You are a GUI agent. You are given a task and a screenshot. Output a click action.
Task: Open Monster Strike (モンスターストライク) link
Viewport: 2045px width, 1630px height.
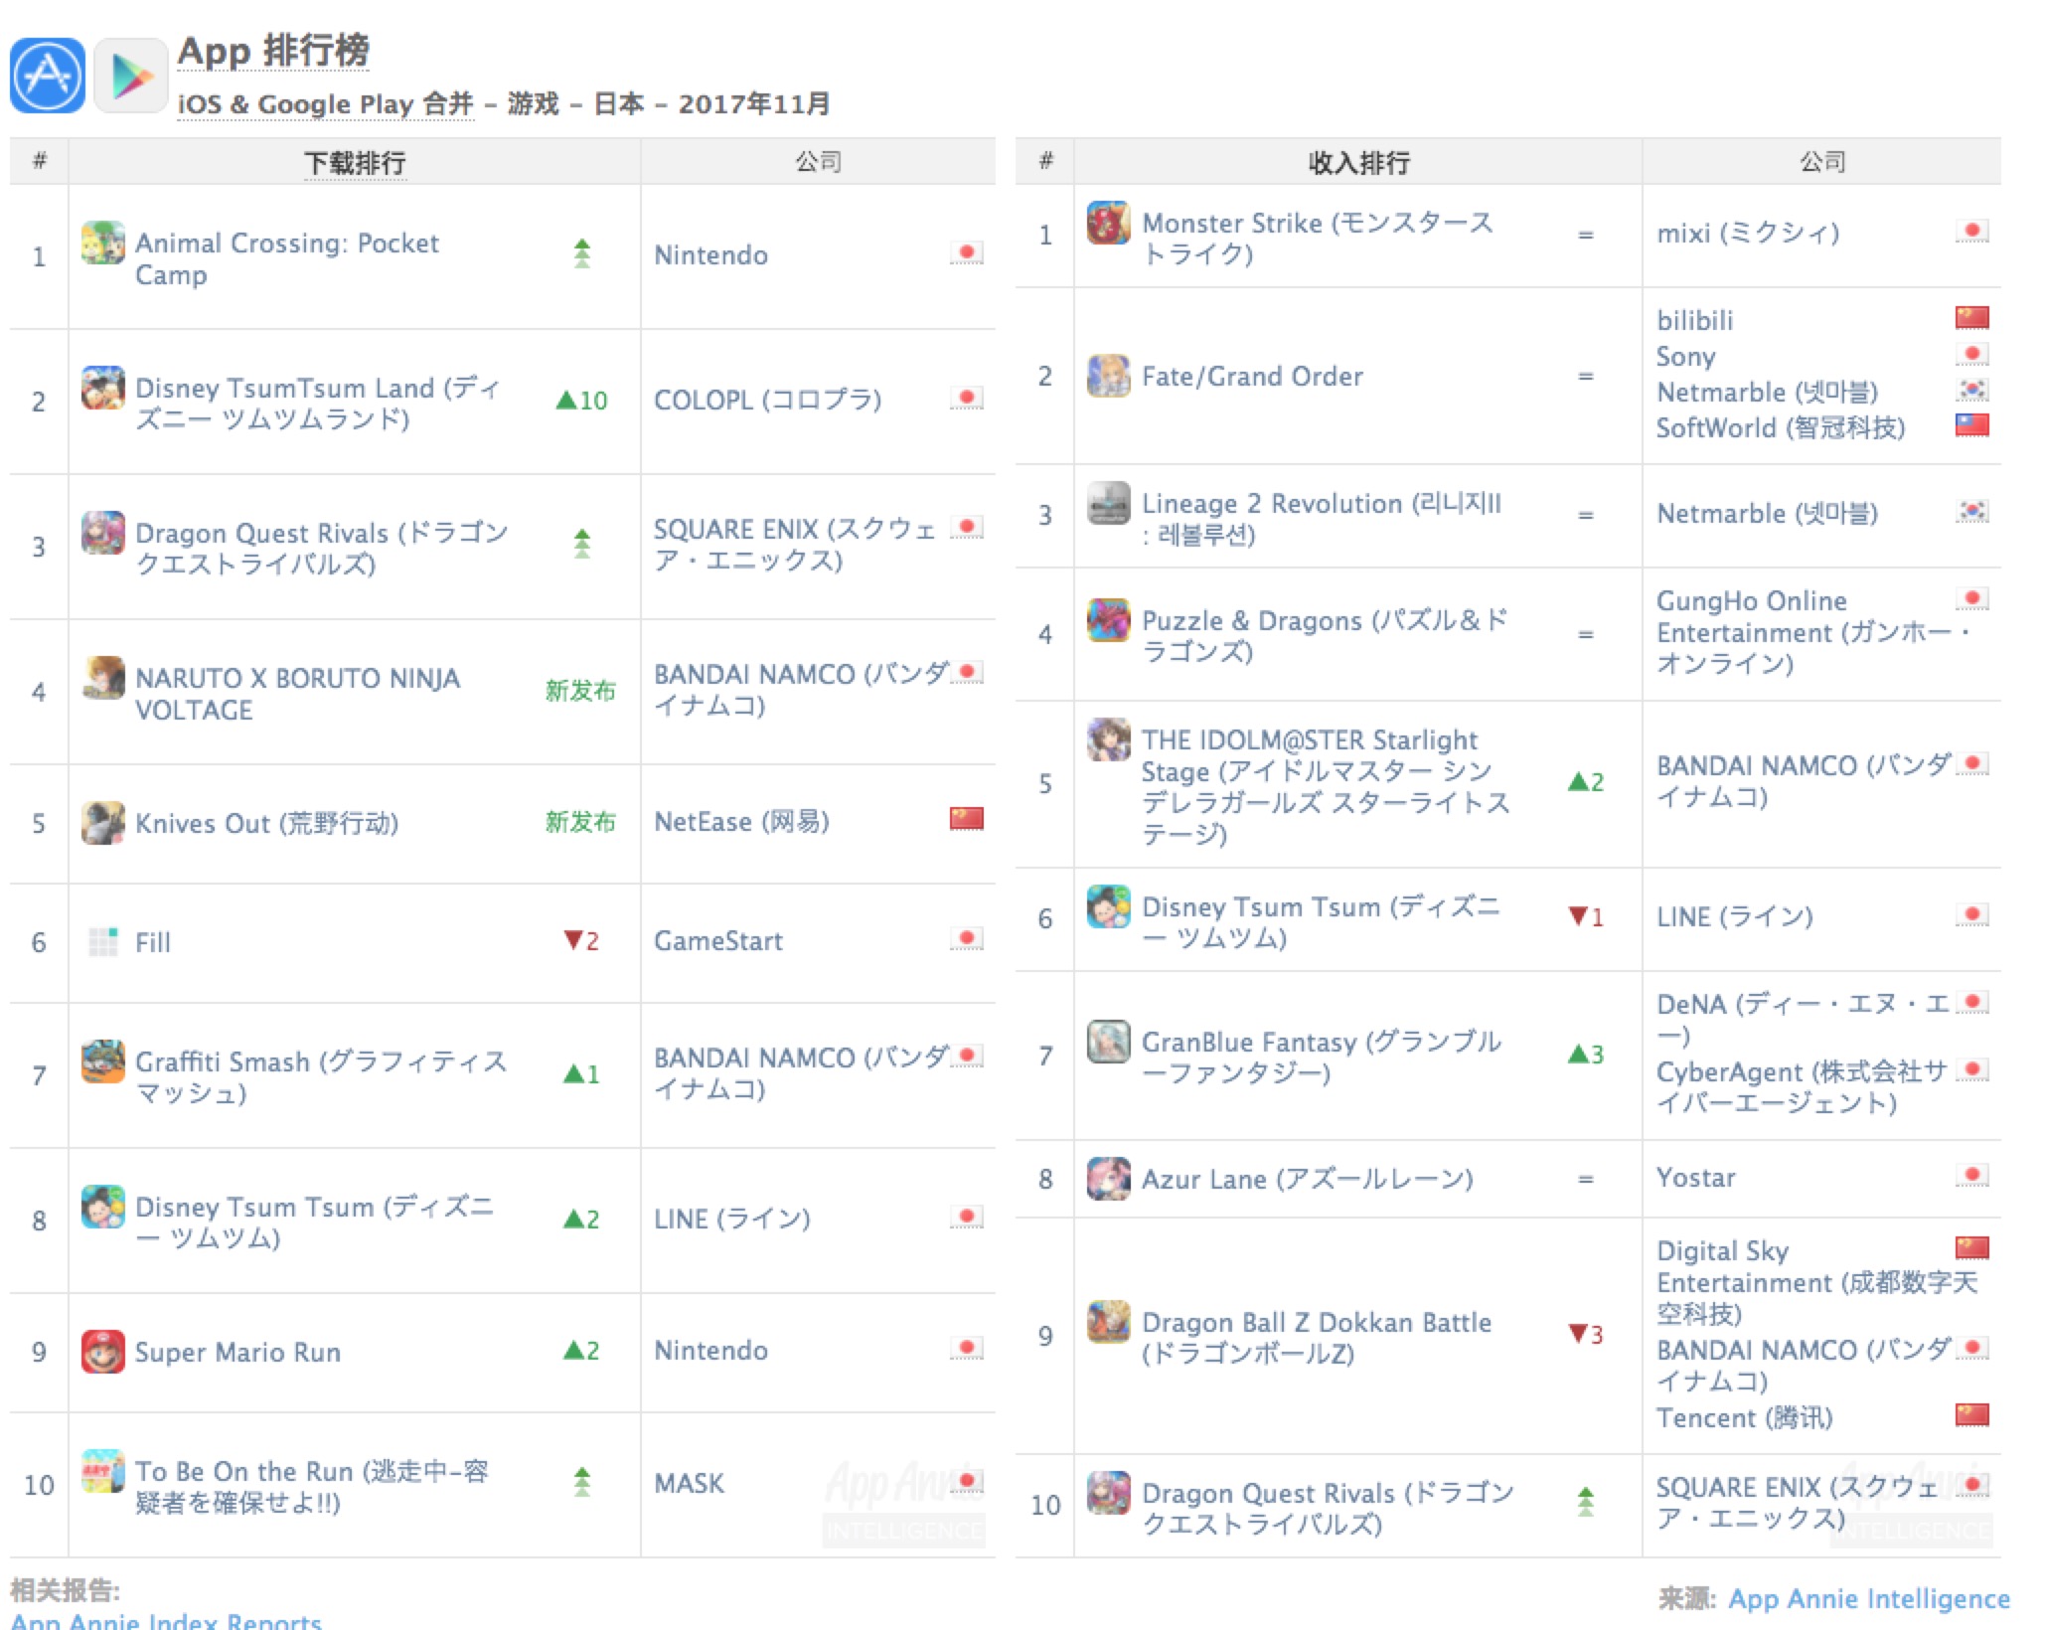coord(1318,239)
